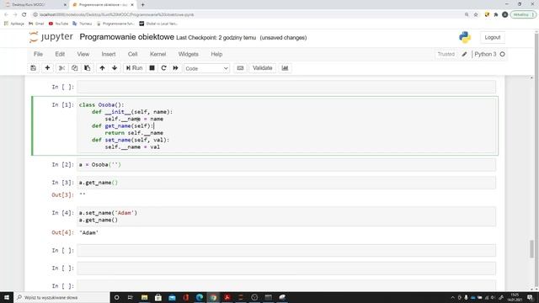The image size is (539, 303).
Task: Open the Kernel menu
Action: [157, 54]
